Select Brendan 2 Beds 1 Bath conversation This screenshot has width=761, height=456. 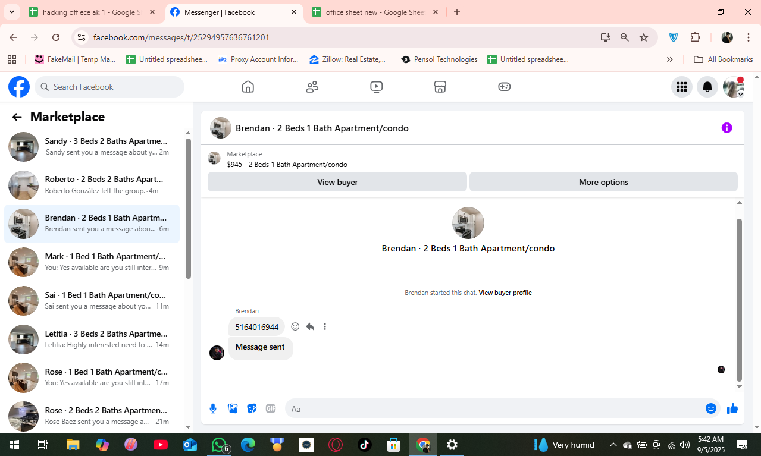[x=92, y=224]
